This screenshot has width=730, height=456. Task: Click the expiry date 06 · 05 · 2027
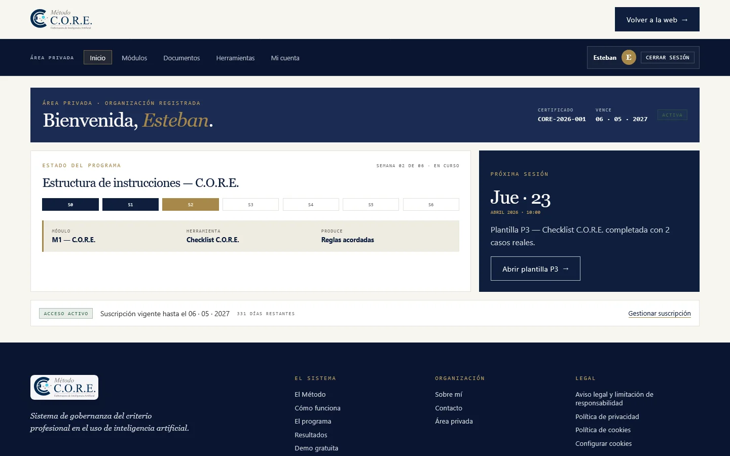point(622,119)
